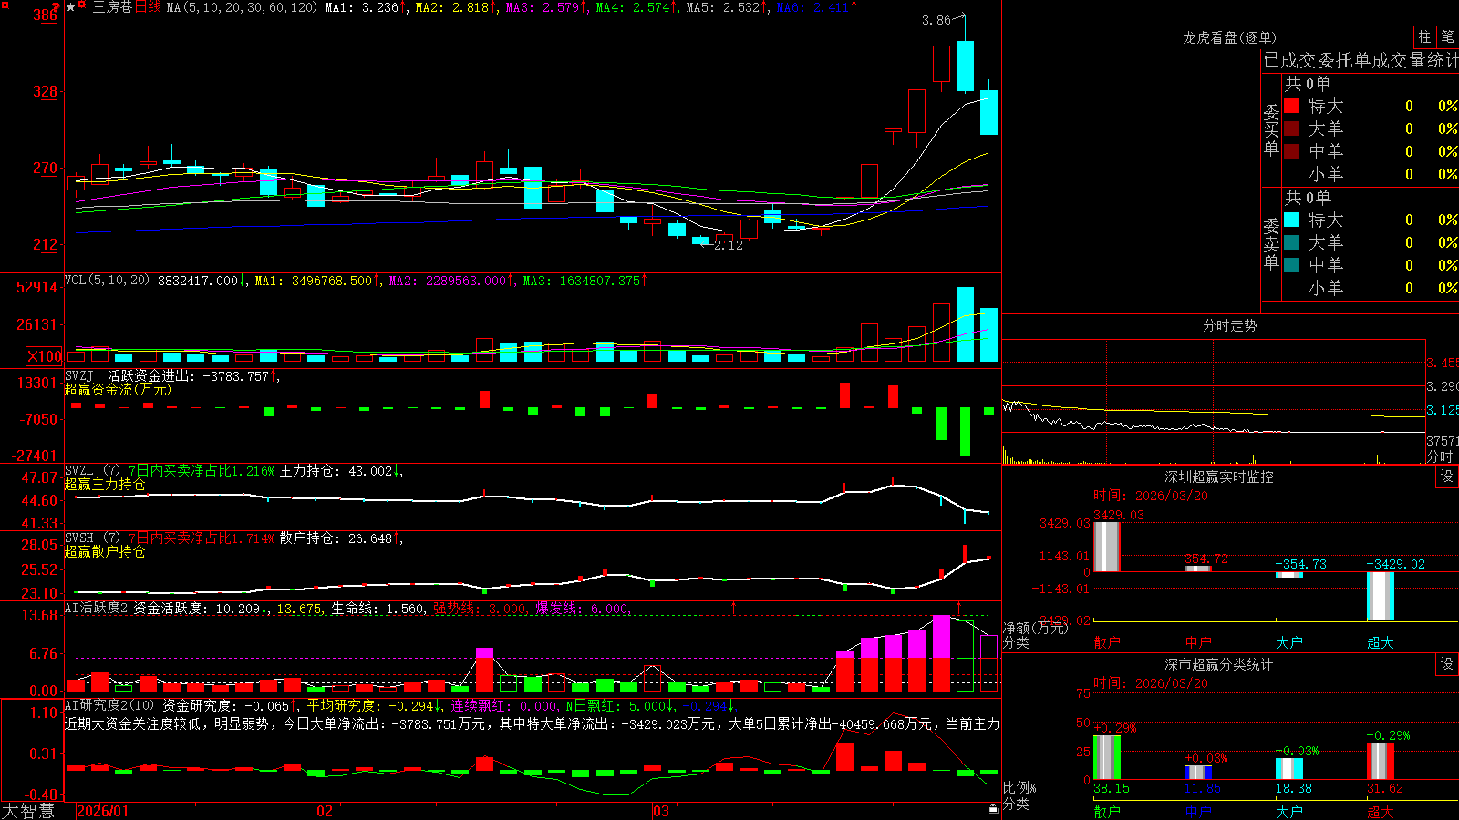This screenshot has width=1459, height=820.
Task: Click the 03 month marker on the timeline
Action: (661, 811)
